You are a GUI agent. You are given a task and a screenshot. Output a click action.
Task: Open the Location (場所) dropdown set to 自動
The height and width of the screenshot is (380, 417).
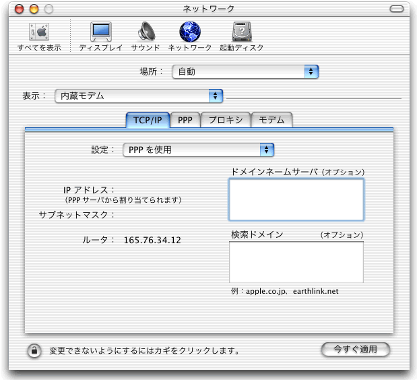[245, 71]
